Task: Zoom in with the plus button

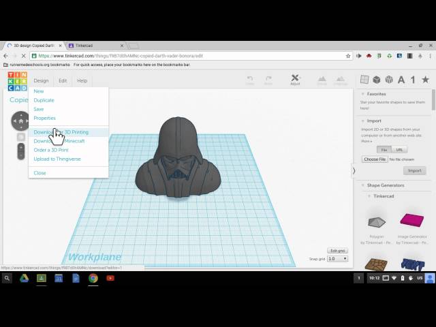Action: pos(21,147)
